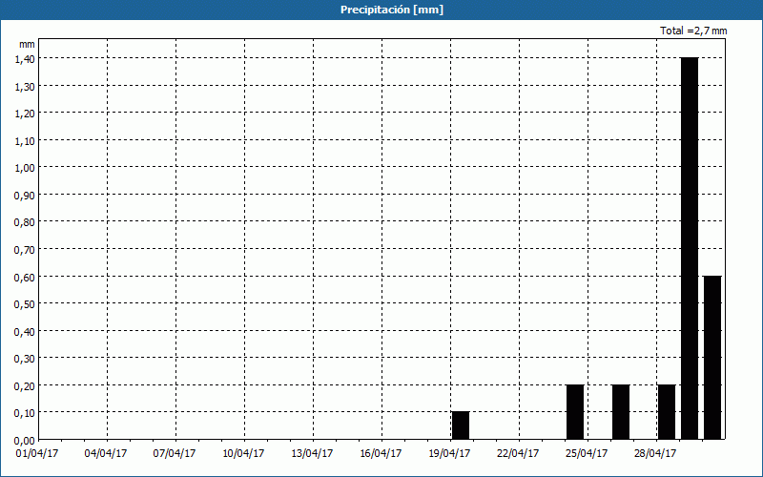Click the y-axis value 1,00

(24, 168)
